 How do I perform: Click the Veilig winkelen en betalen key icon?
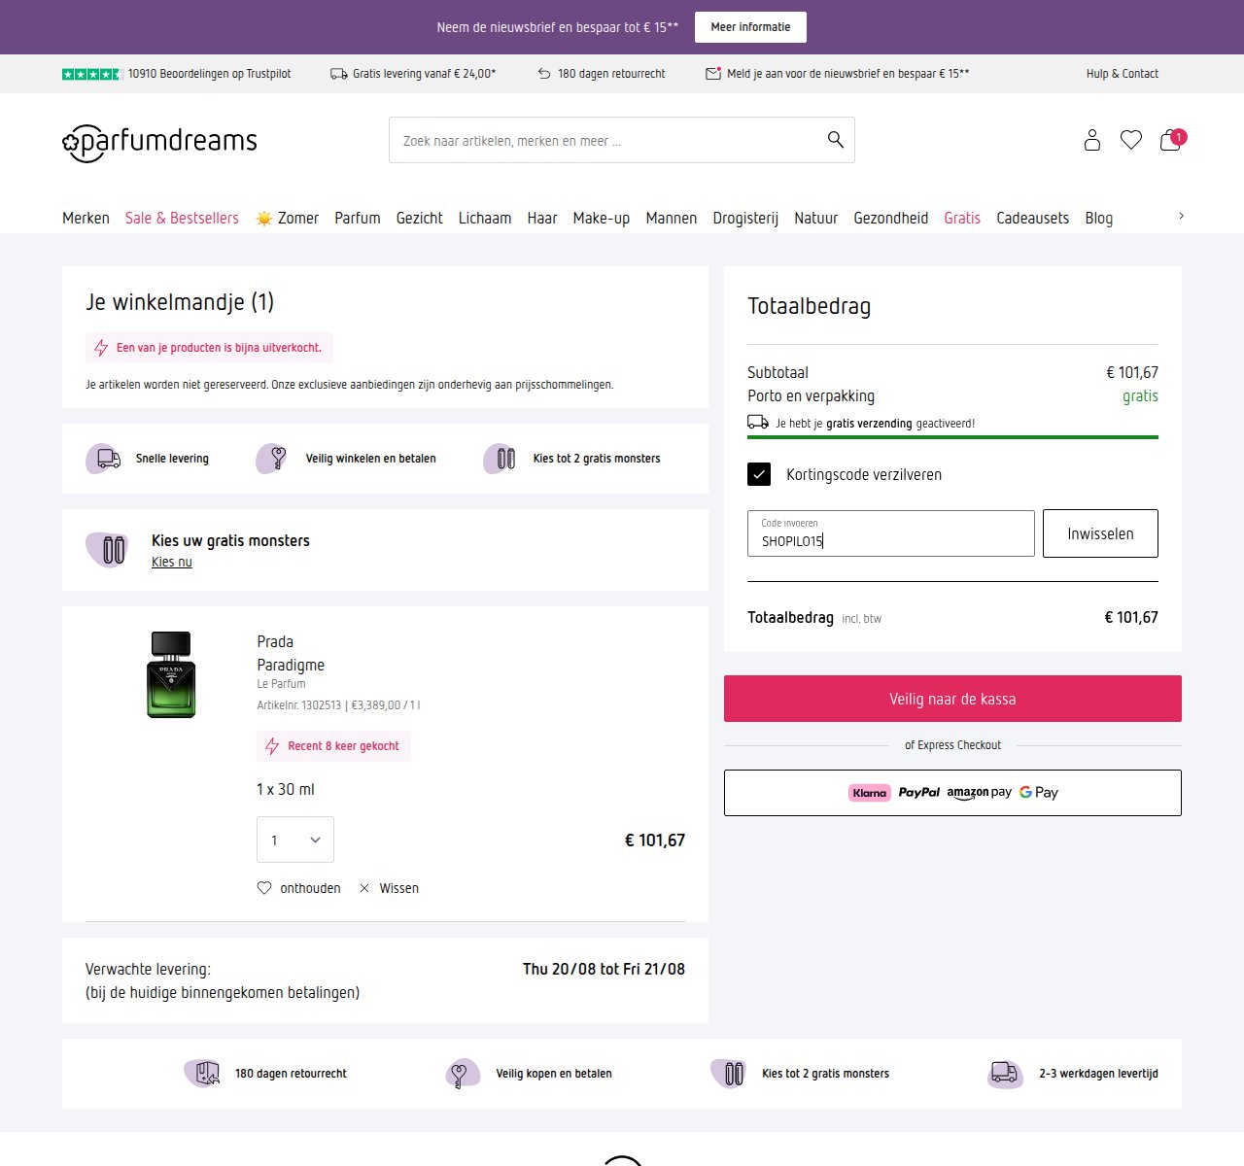coord(273,459)
